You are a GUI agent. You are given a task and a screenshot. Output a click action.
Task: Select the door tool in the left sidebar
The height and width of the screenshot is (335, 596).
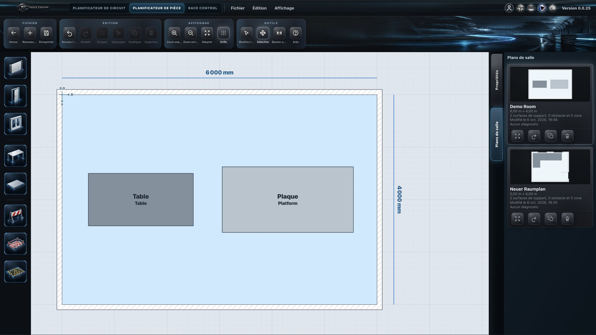[15, 96]
